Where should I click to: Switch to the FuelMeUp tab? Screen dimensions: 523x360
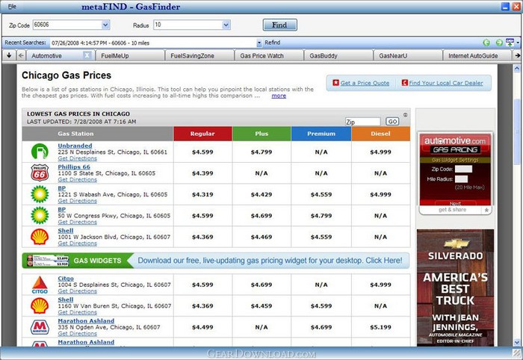pos(130,56)
